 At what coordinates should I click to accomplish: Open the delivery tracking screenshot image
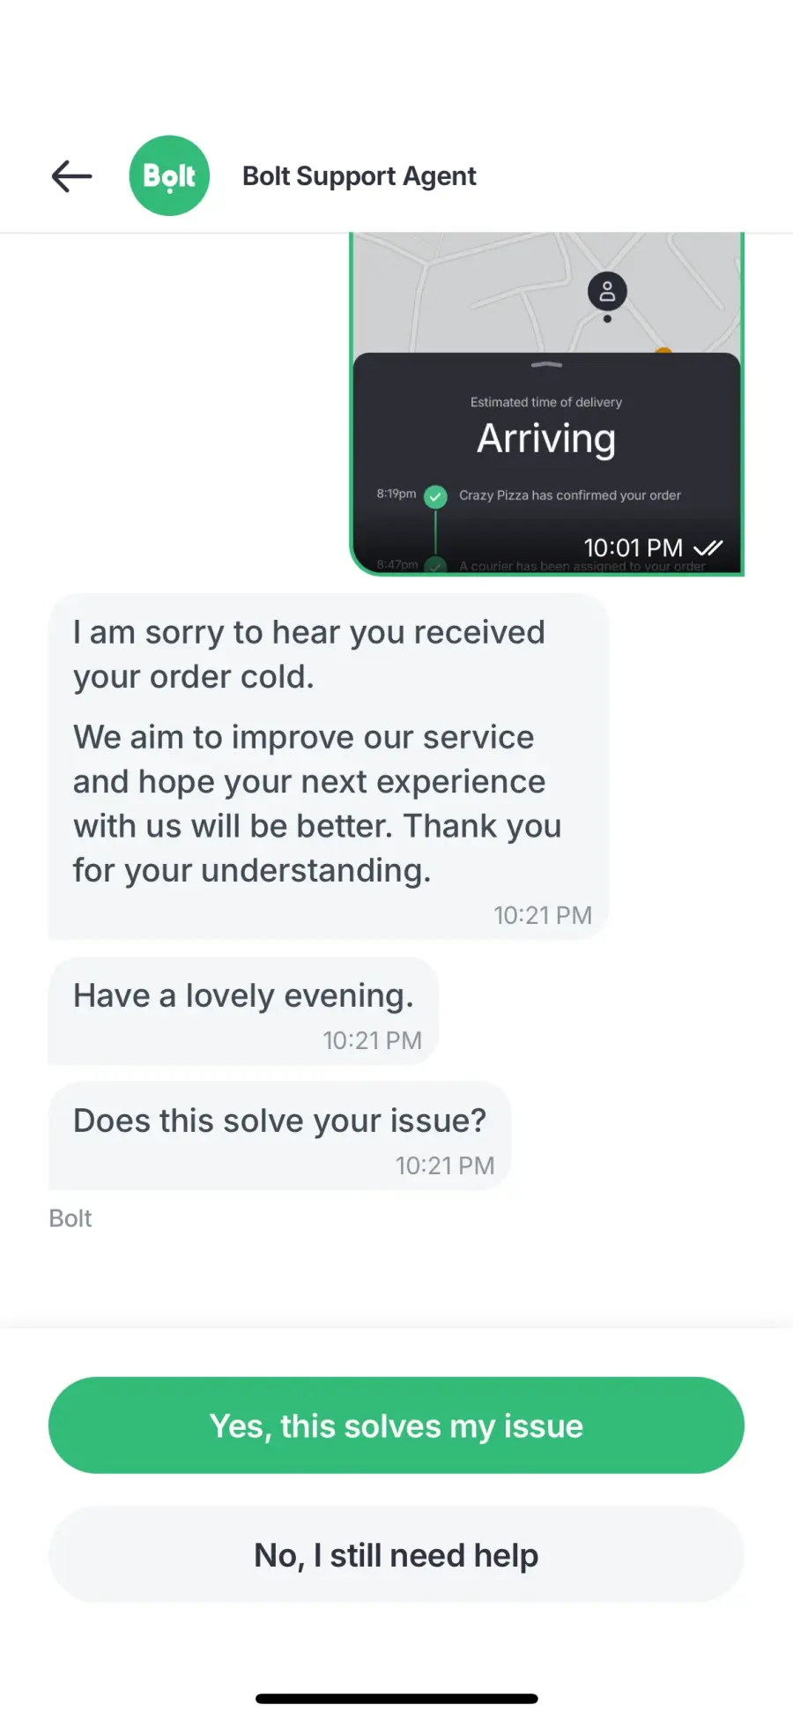546,404
